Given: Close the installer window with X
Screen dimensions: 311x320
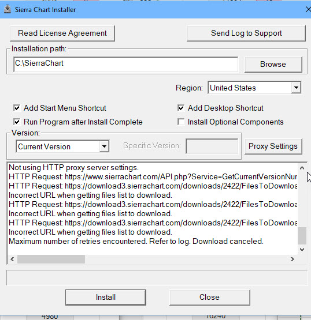Looking at the screenshot, I should [x=308, y=9].
